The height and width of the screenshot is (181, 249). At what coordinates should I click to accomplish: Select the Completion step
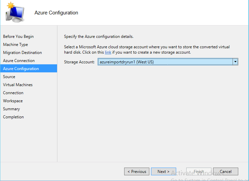13,117
